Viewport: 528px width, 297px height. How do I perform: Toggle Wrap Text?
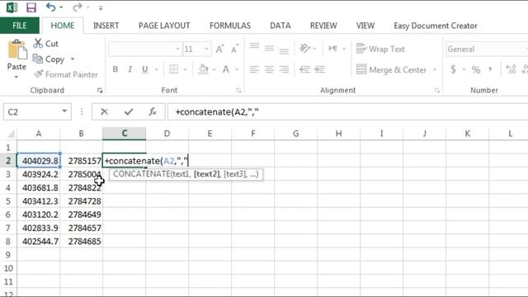click(380, 49)
